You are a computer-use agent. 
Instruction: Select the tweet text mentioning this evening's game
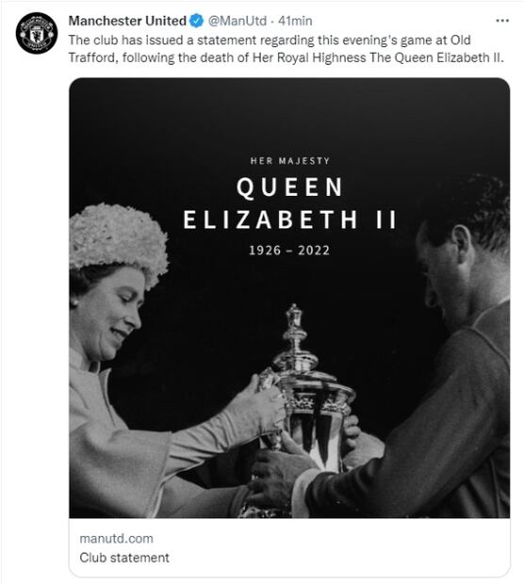[287, 49]
